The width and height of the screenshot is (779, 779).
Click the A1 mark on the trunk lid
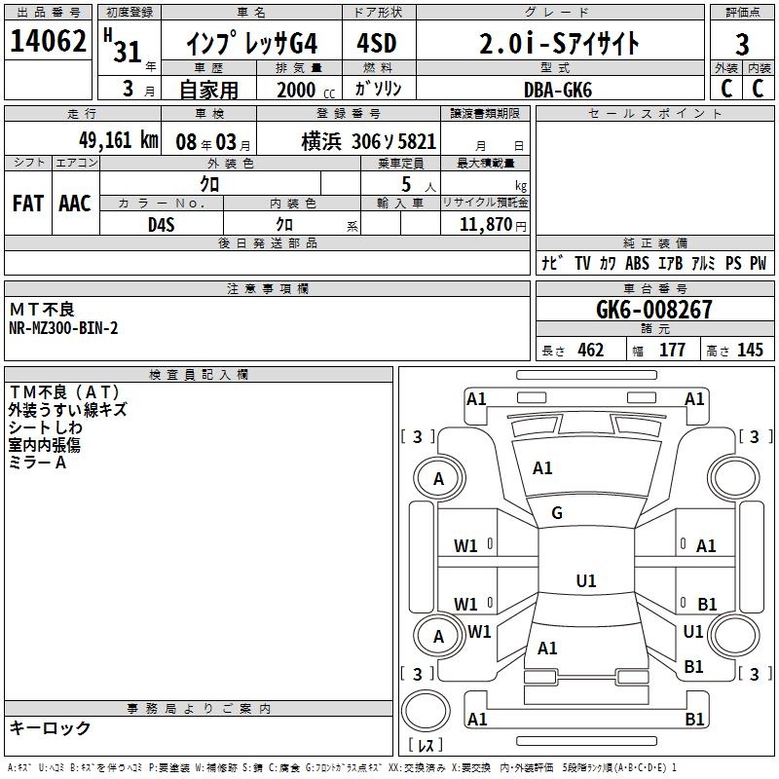tap(547, 648)
